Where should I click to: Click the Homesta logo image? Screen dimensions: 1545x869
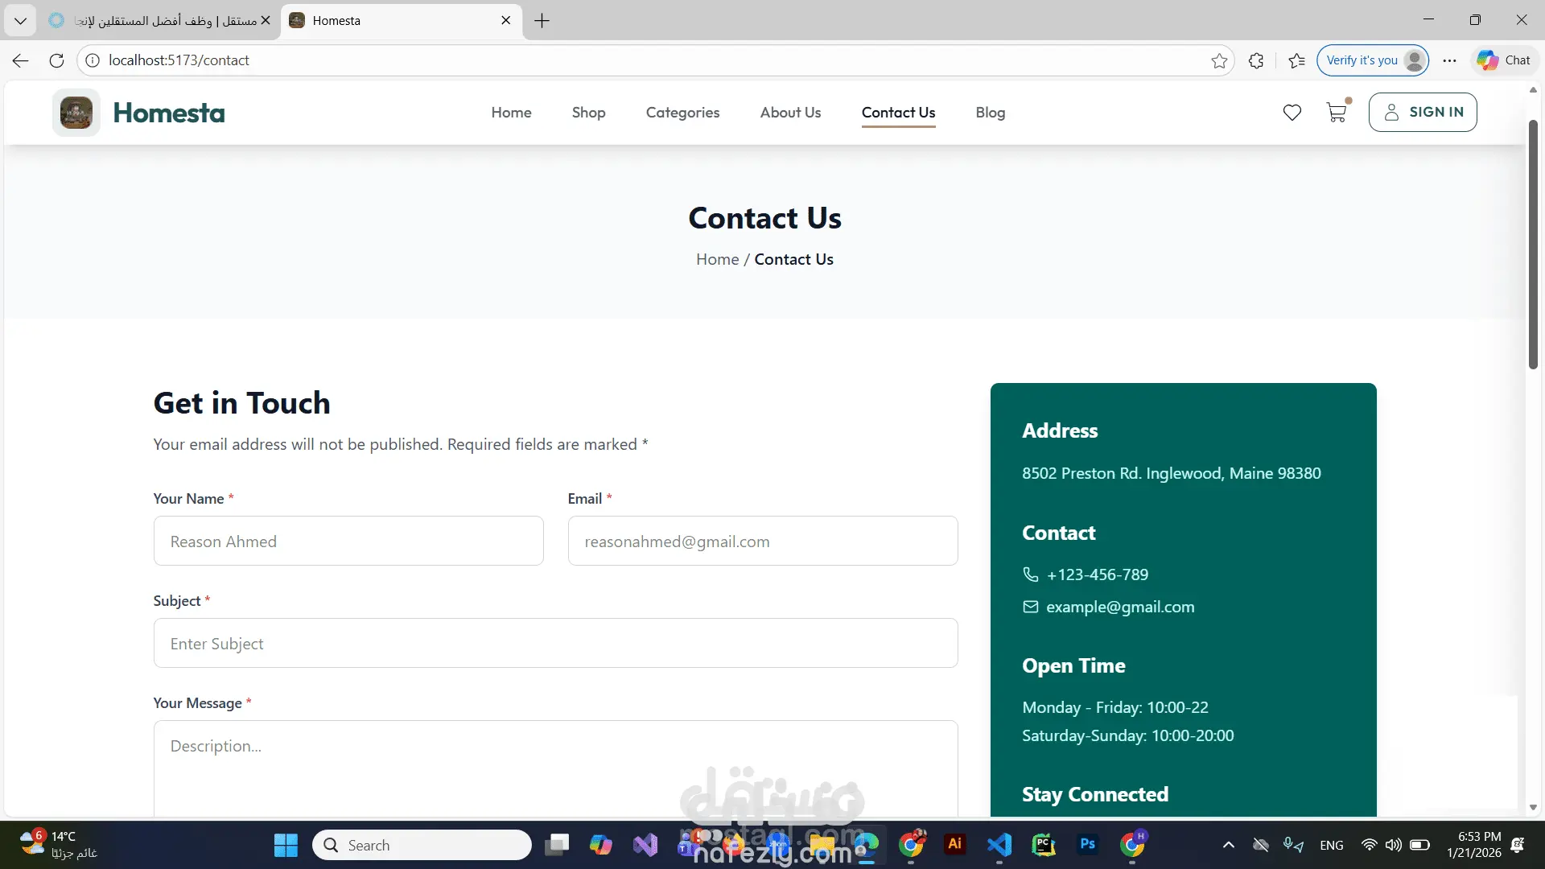pos(76,113)
